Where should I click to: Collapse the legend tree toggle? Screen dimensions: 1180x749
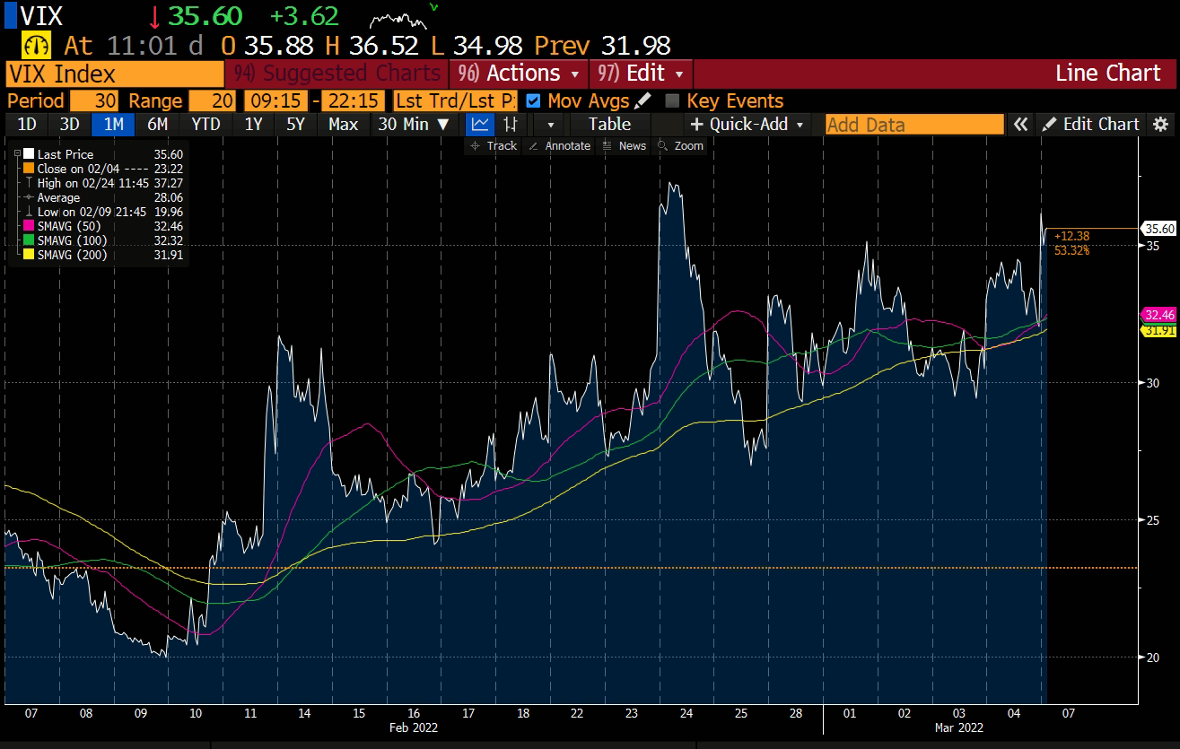[x=17, y=154]
